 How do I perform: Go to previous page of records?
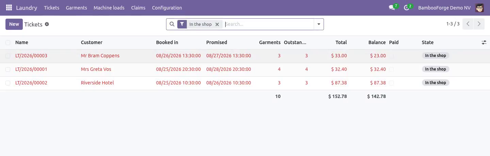468,24
